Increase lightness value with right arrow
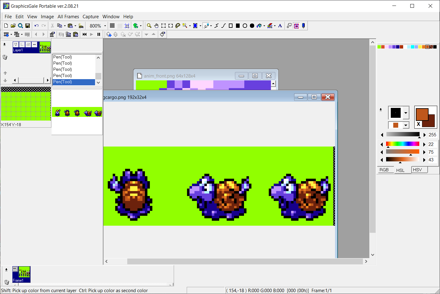This screenshot has height=294, width=440. point(424,160)
